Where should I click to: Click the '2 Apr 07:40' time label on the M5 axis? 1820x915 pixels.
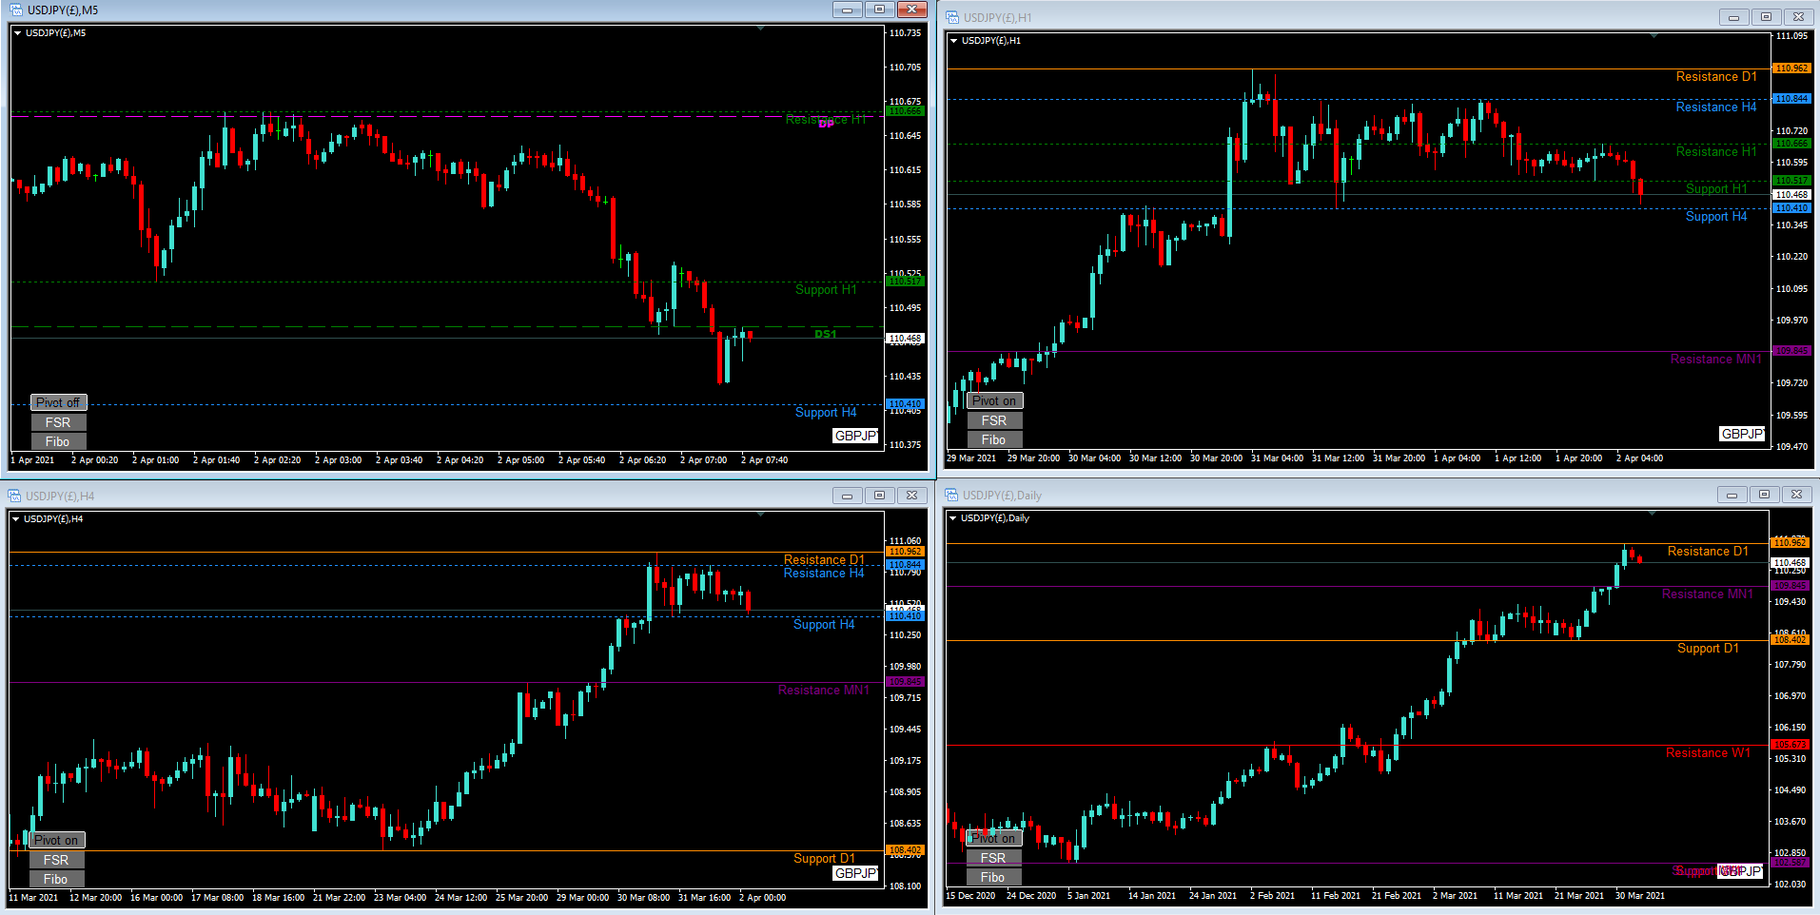click(x=764, y=460)
